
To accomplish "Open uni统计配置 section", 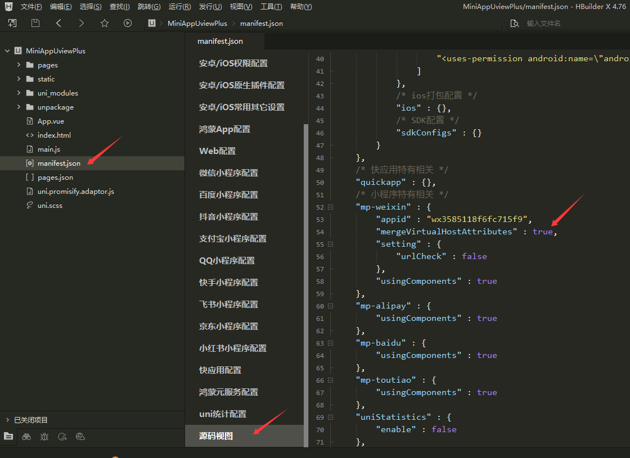I will click(x=223, y=414).
